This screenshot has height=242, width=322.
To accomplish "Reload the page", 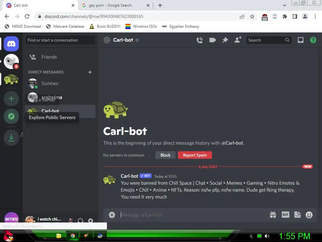I will [27, 16].
